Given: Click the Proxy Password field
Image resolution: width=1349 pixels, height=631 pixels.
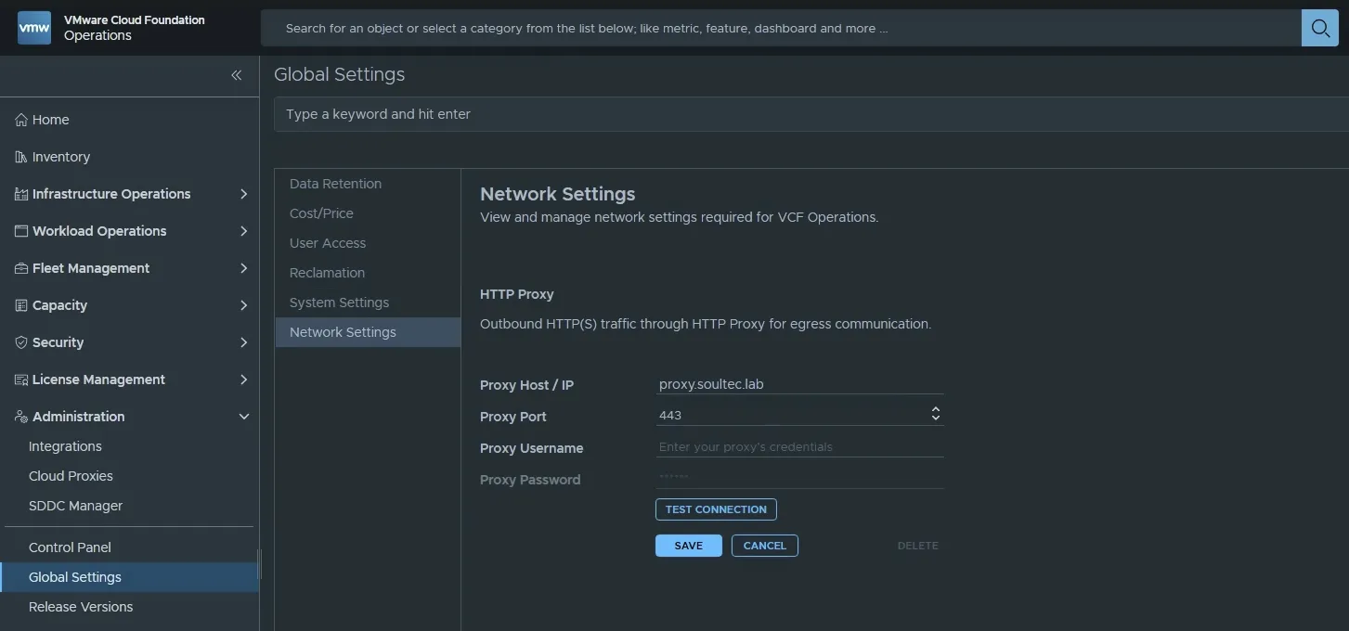Looking at the screenshot, I should tap(799, 479).
